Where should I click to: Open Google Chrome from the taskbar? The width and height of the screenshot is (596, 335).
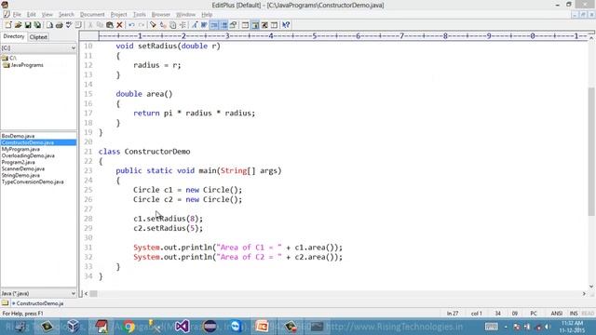pyautogui.click(x=129, y=327)
